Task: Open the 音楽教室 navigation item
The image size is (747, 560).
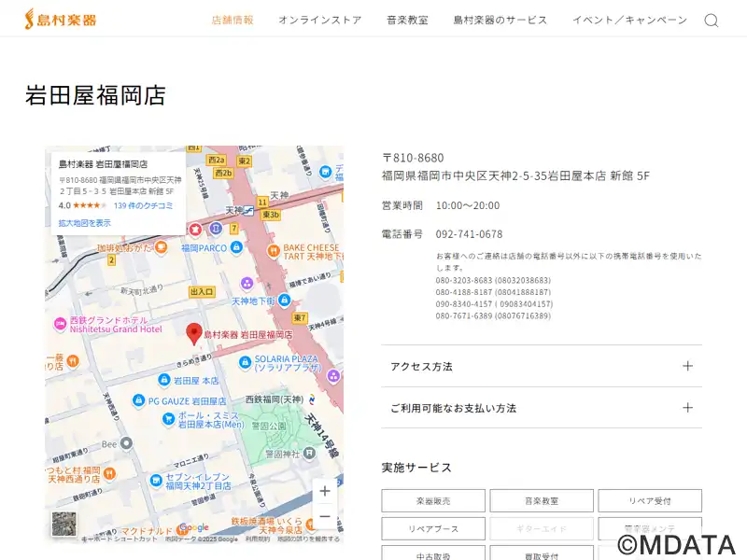Action: 407,20
